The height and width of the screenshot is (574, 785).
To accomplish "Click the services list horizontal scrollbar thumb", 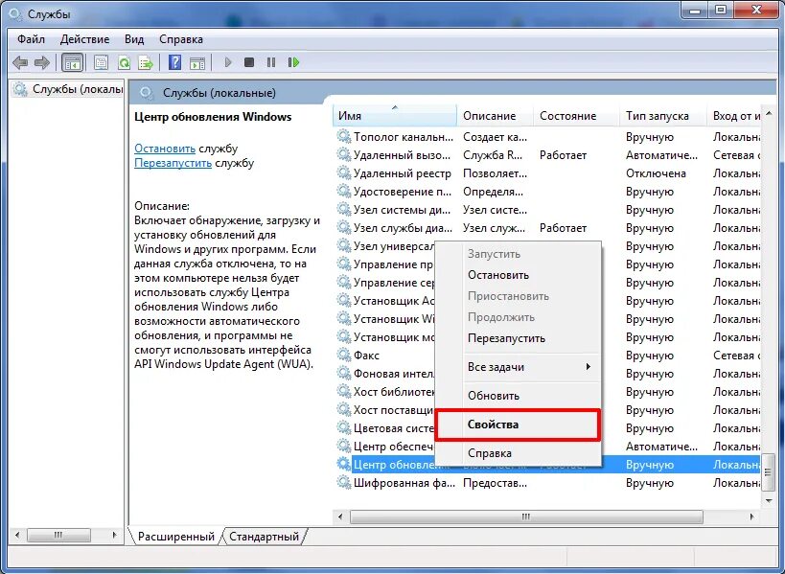I will [x=526, y=517].
